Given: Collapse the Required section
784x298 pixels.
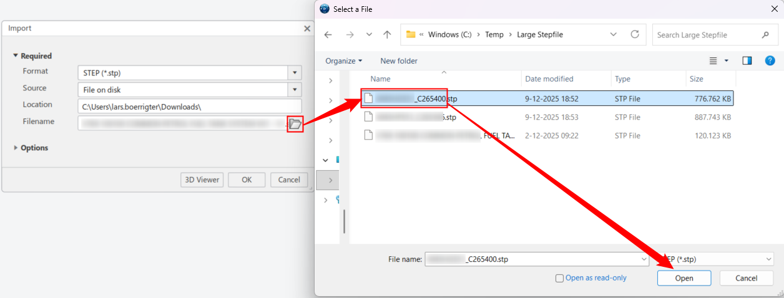Looking at the screenshot, I should pos(16,56).
